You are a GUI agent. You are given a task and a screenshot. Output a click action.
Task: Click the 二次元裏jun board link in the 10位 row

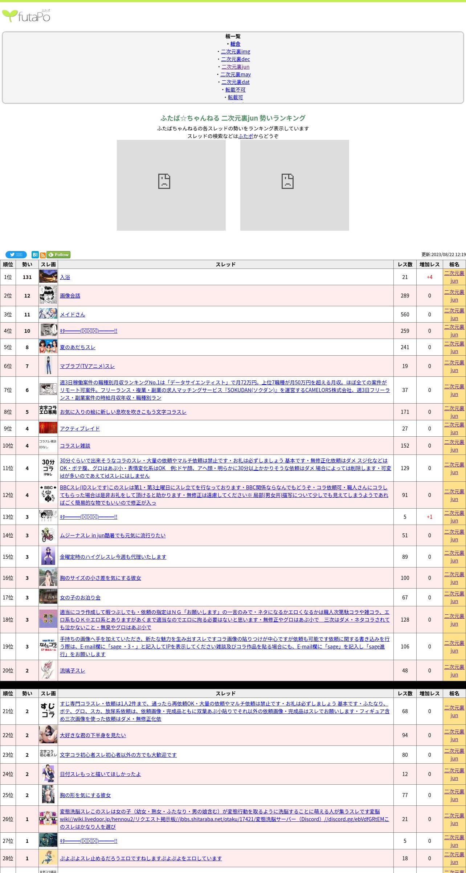454,446
